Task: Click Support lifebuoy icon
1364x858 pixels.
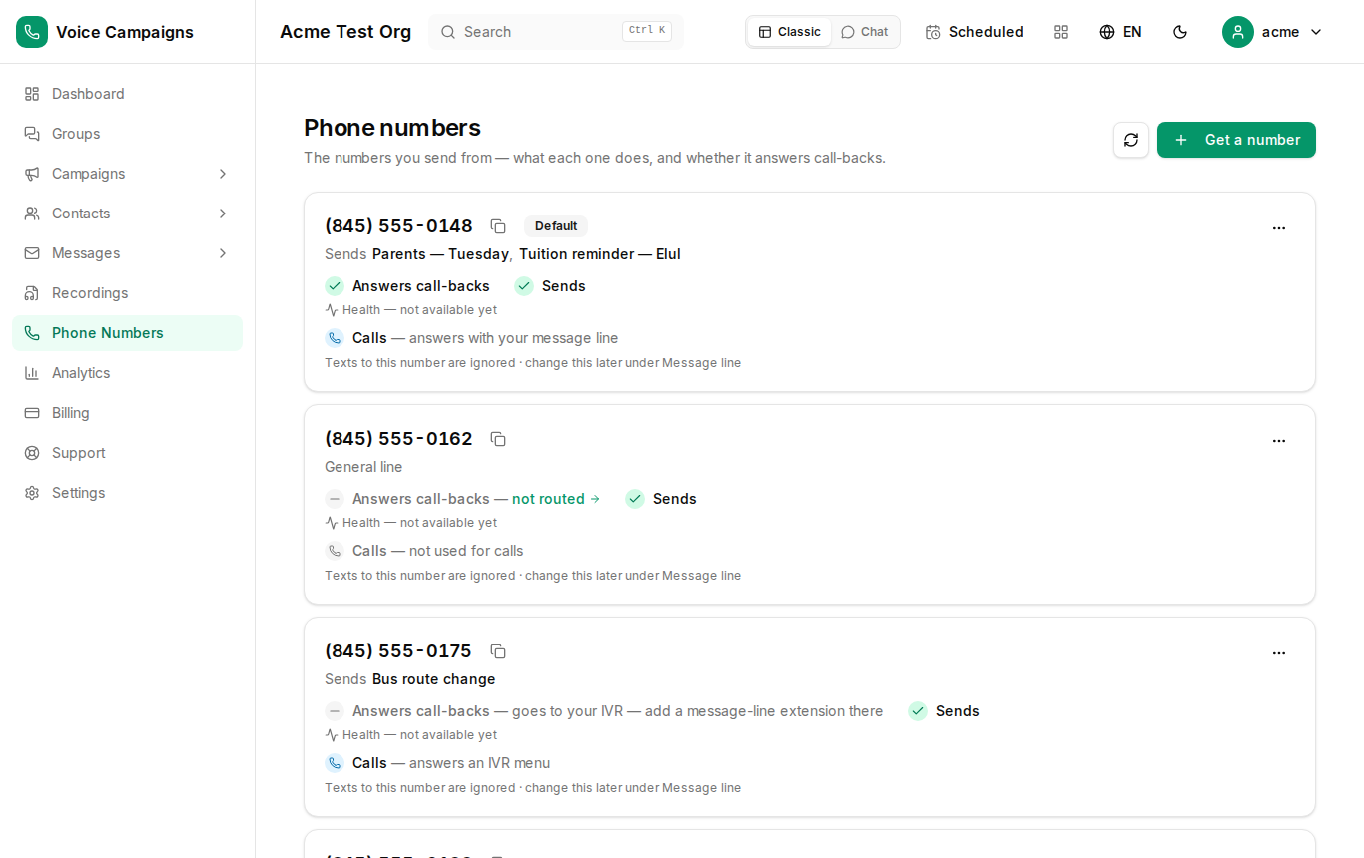Action: 32,453
